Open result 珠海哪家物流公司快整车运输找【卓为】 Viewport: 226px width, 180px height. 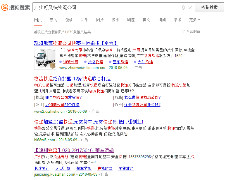coord(76,43)
